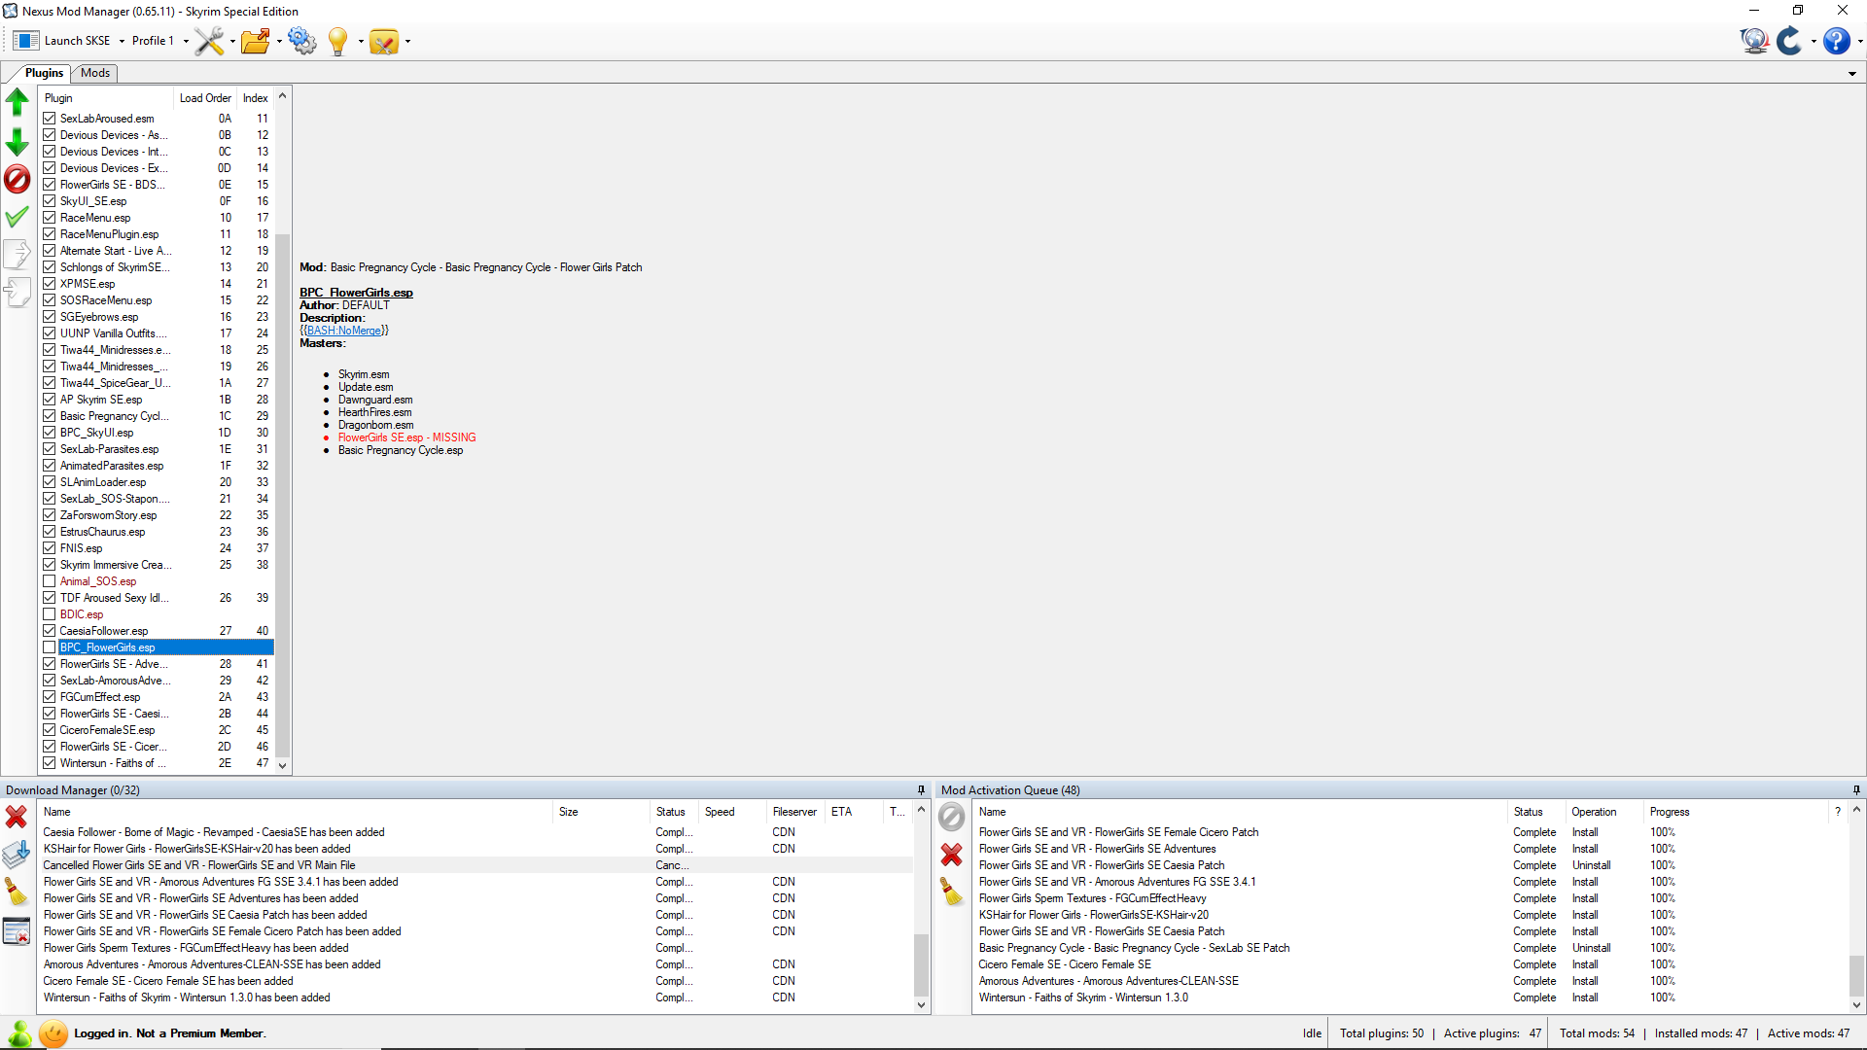Click the Download Manager stacked-files icon
The image size is (1867, 1050).
(17, 855)
